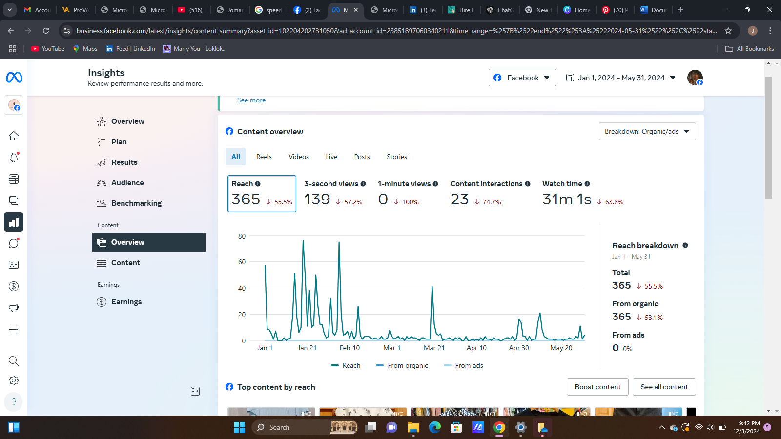Open the Inbox chat bubble icon

pyautogui.click(x=14, y=243)
